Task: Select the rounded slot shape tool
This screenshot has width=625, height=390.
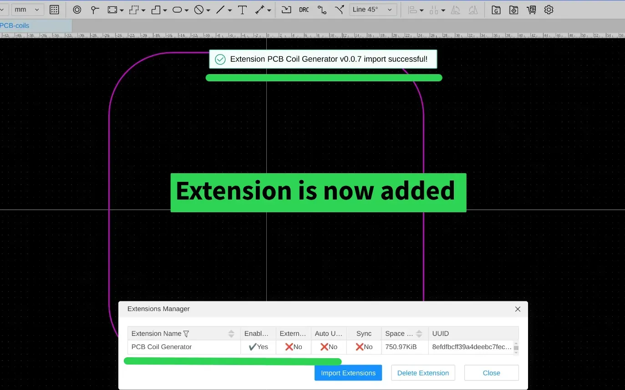Action: 177,10
